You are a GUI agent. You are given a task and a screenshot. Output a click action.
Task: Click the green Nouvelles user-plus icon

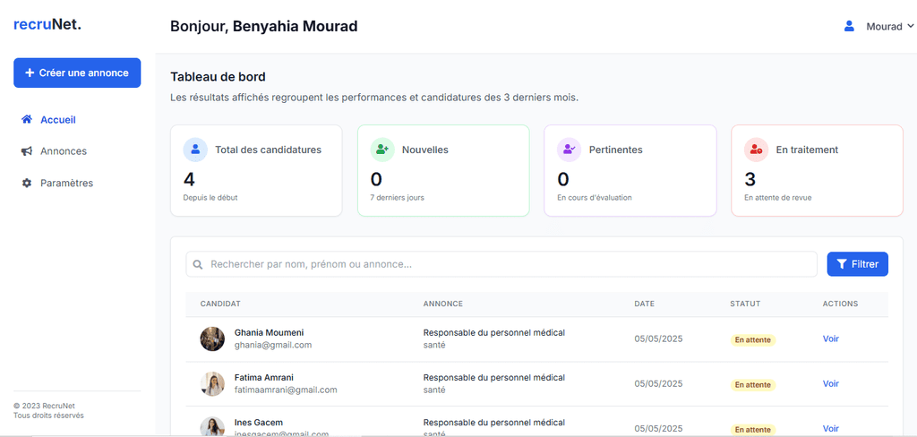(x=382, y=150)
